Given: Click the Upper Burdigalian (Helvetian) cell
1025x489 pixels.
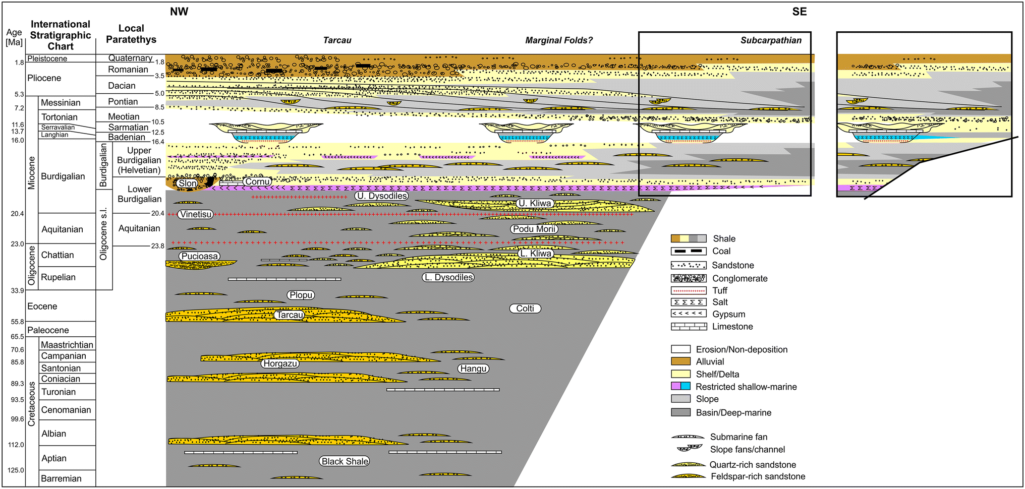Looking at the screenshot, I should 139,160.
